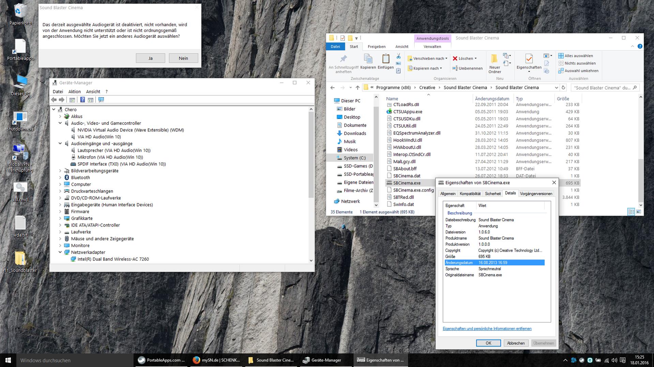Go up one folder level in Explorer
This screenshot has height=367, width=654.
[x=358, y=87]
